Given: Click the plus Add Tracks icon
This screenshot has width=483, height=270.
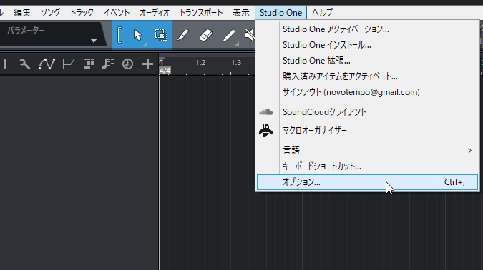Looking at the screenshot, I should (x=147, y=64).
